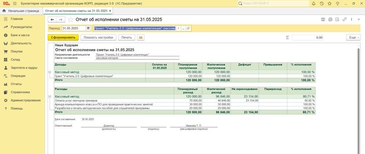The height and width of the screenshot is (154, 365).
Task: Click the sum sigma icon
Action: (287, 38)
